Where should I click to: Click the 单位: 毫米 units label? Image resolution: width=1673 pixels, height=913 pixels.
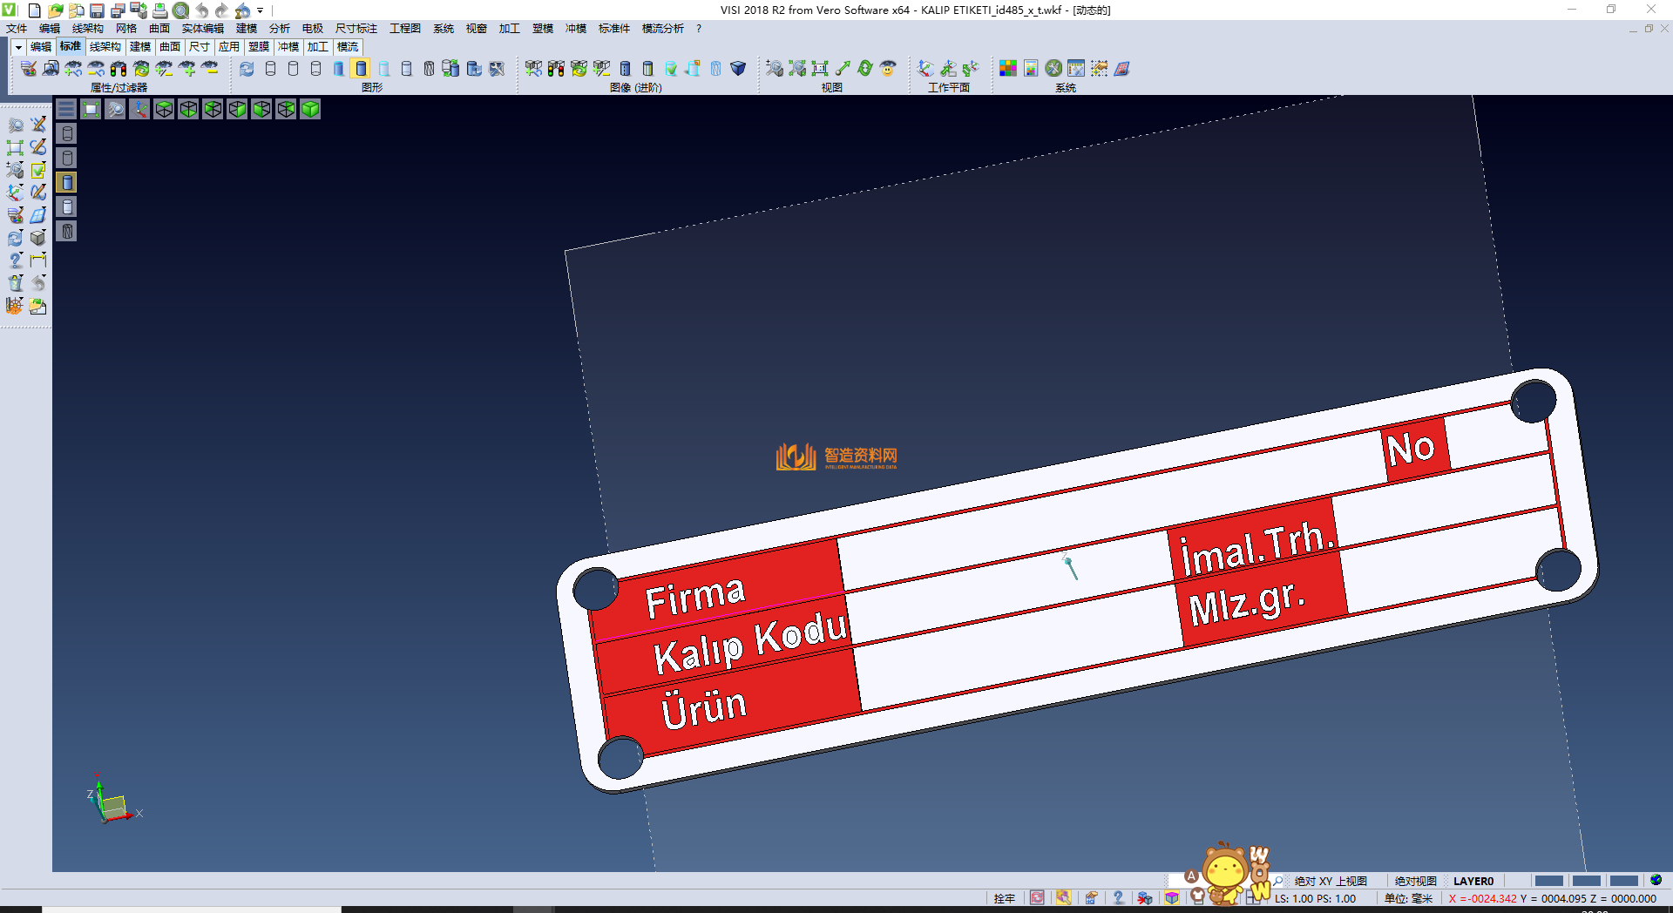tap(1408, 898)
